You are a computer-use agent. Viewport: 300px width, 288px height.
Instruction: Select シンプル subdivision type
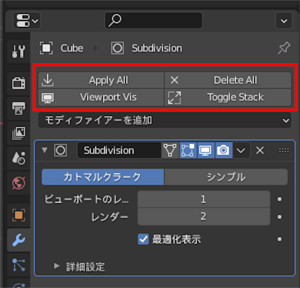(226, 177)
